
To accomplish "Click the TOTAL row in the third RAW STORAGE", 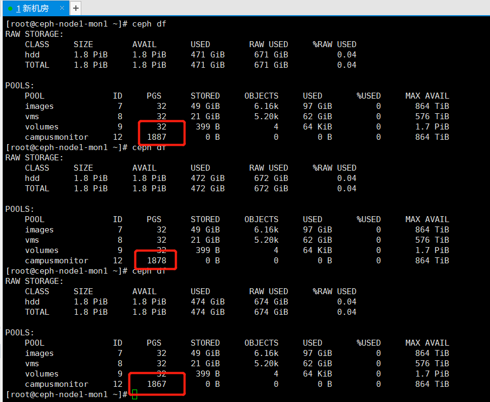I will coord(37,312).
